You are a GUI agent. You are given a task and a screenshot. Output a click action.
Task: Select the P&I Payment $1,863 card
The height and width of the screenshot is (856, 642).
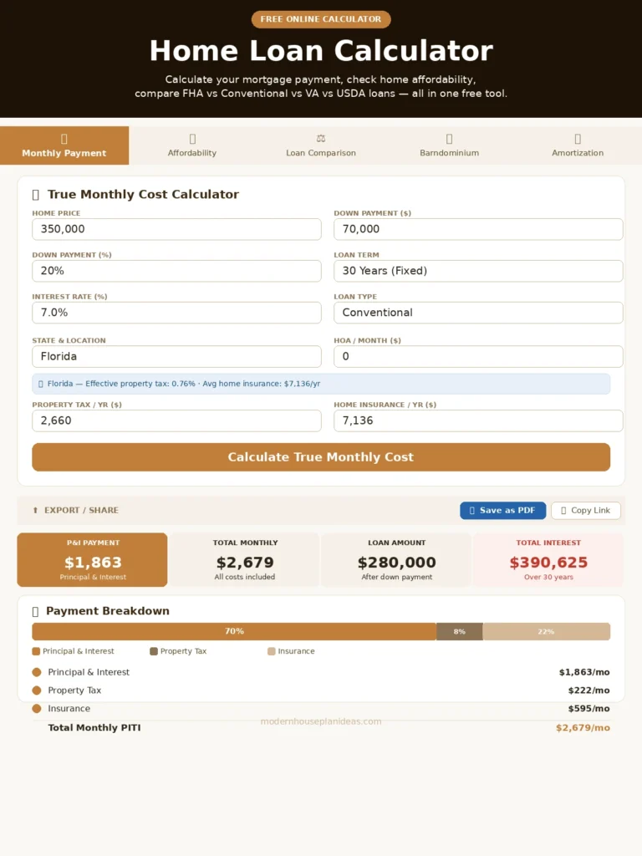click(x=92, y=560)
